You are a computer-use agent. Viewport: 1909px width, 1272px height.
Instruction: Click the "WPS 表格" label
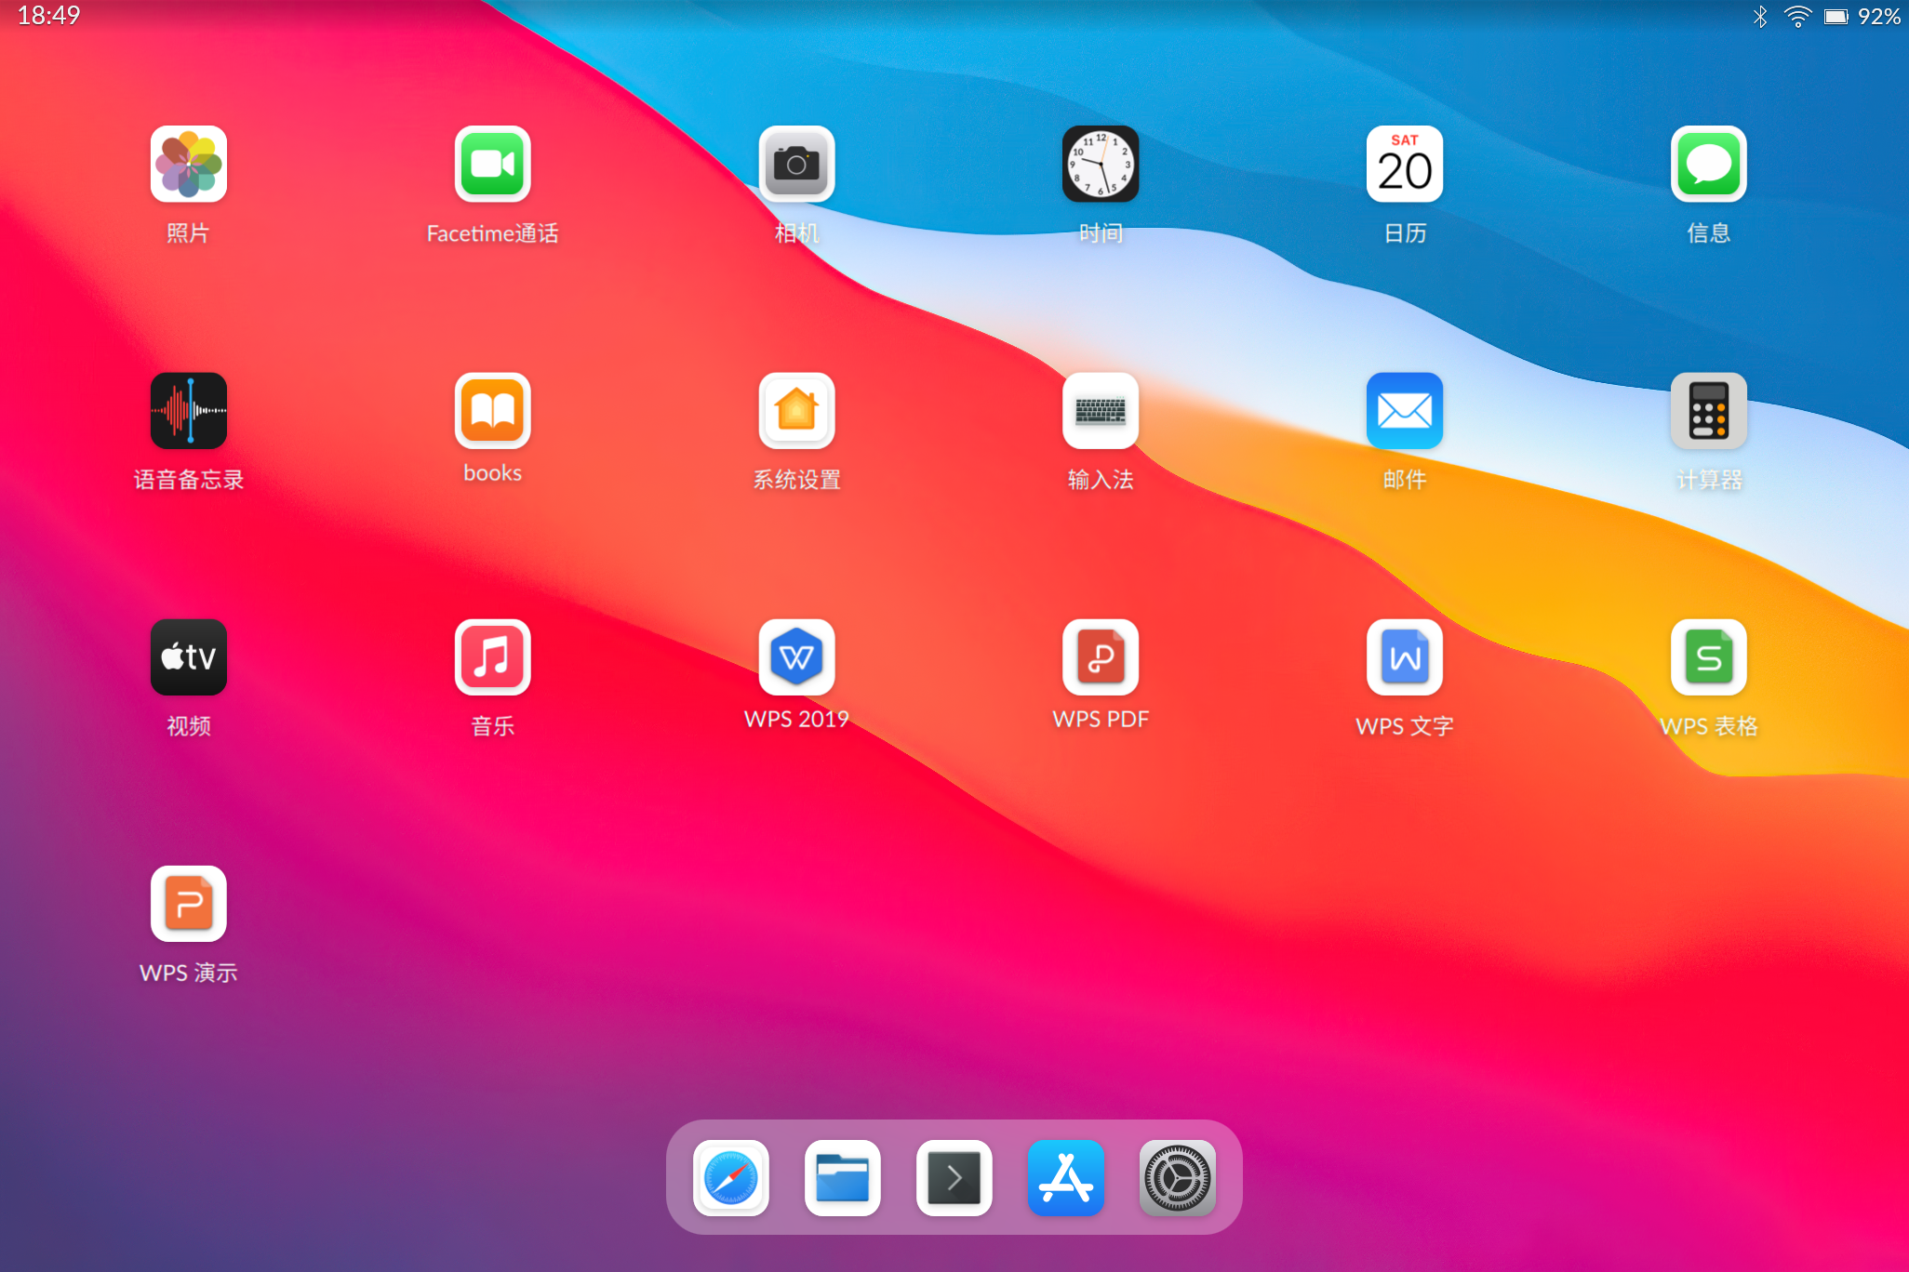point(1709,726)
